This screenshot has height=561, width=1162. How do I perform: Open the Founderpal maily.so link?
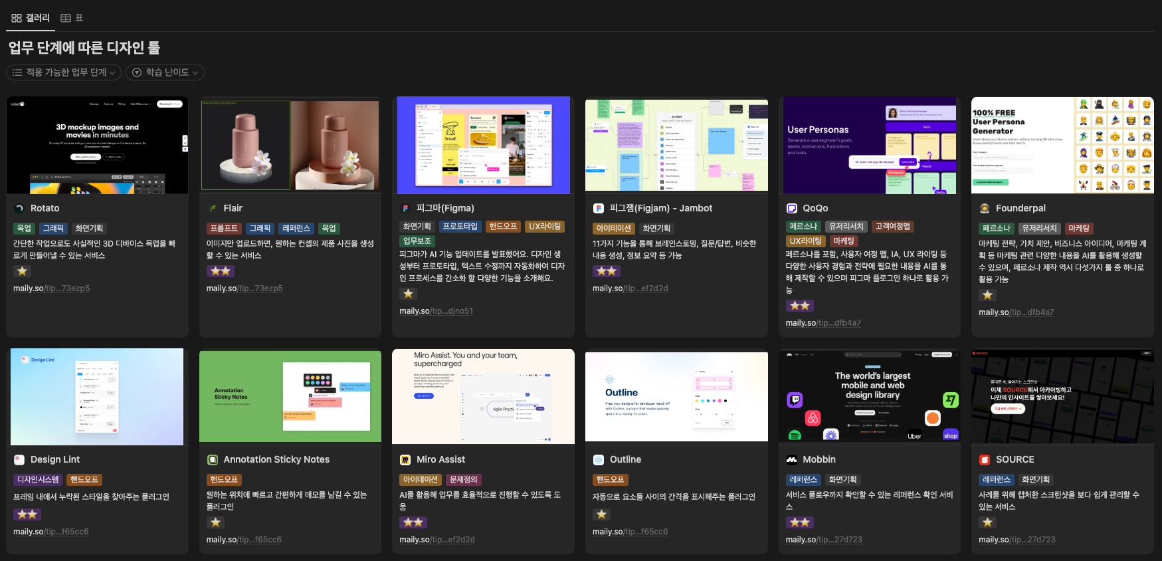1016,312
